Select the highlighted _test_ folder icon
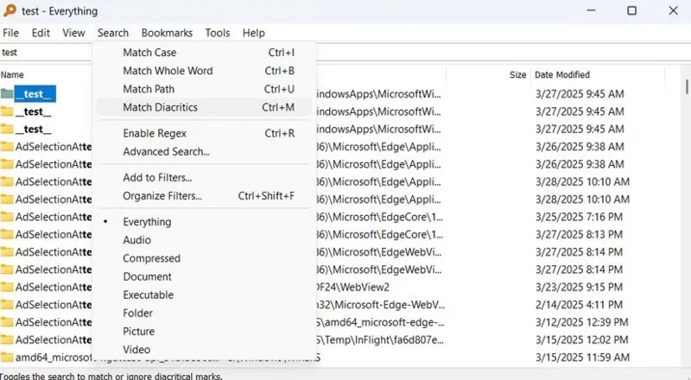 pos(7,93)
